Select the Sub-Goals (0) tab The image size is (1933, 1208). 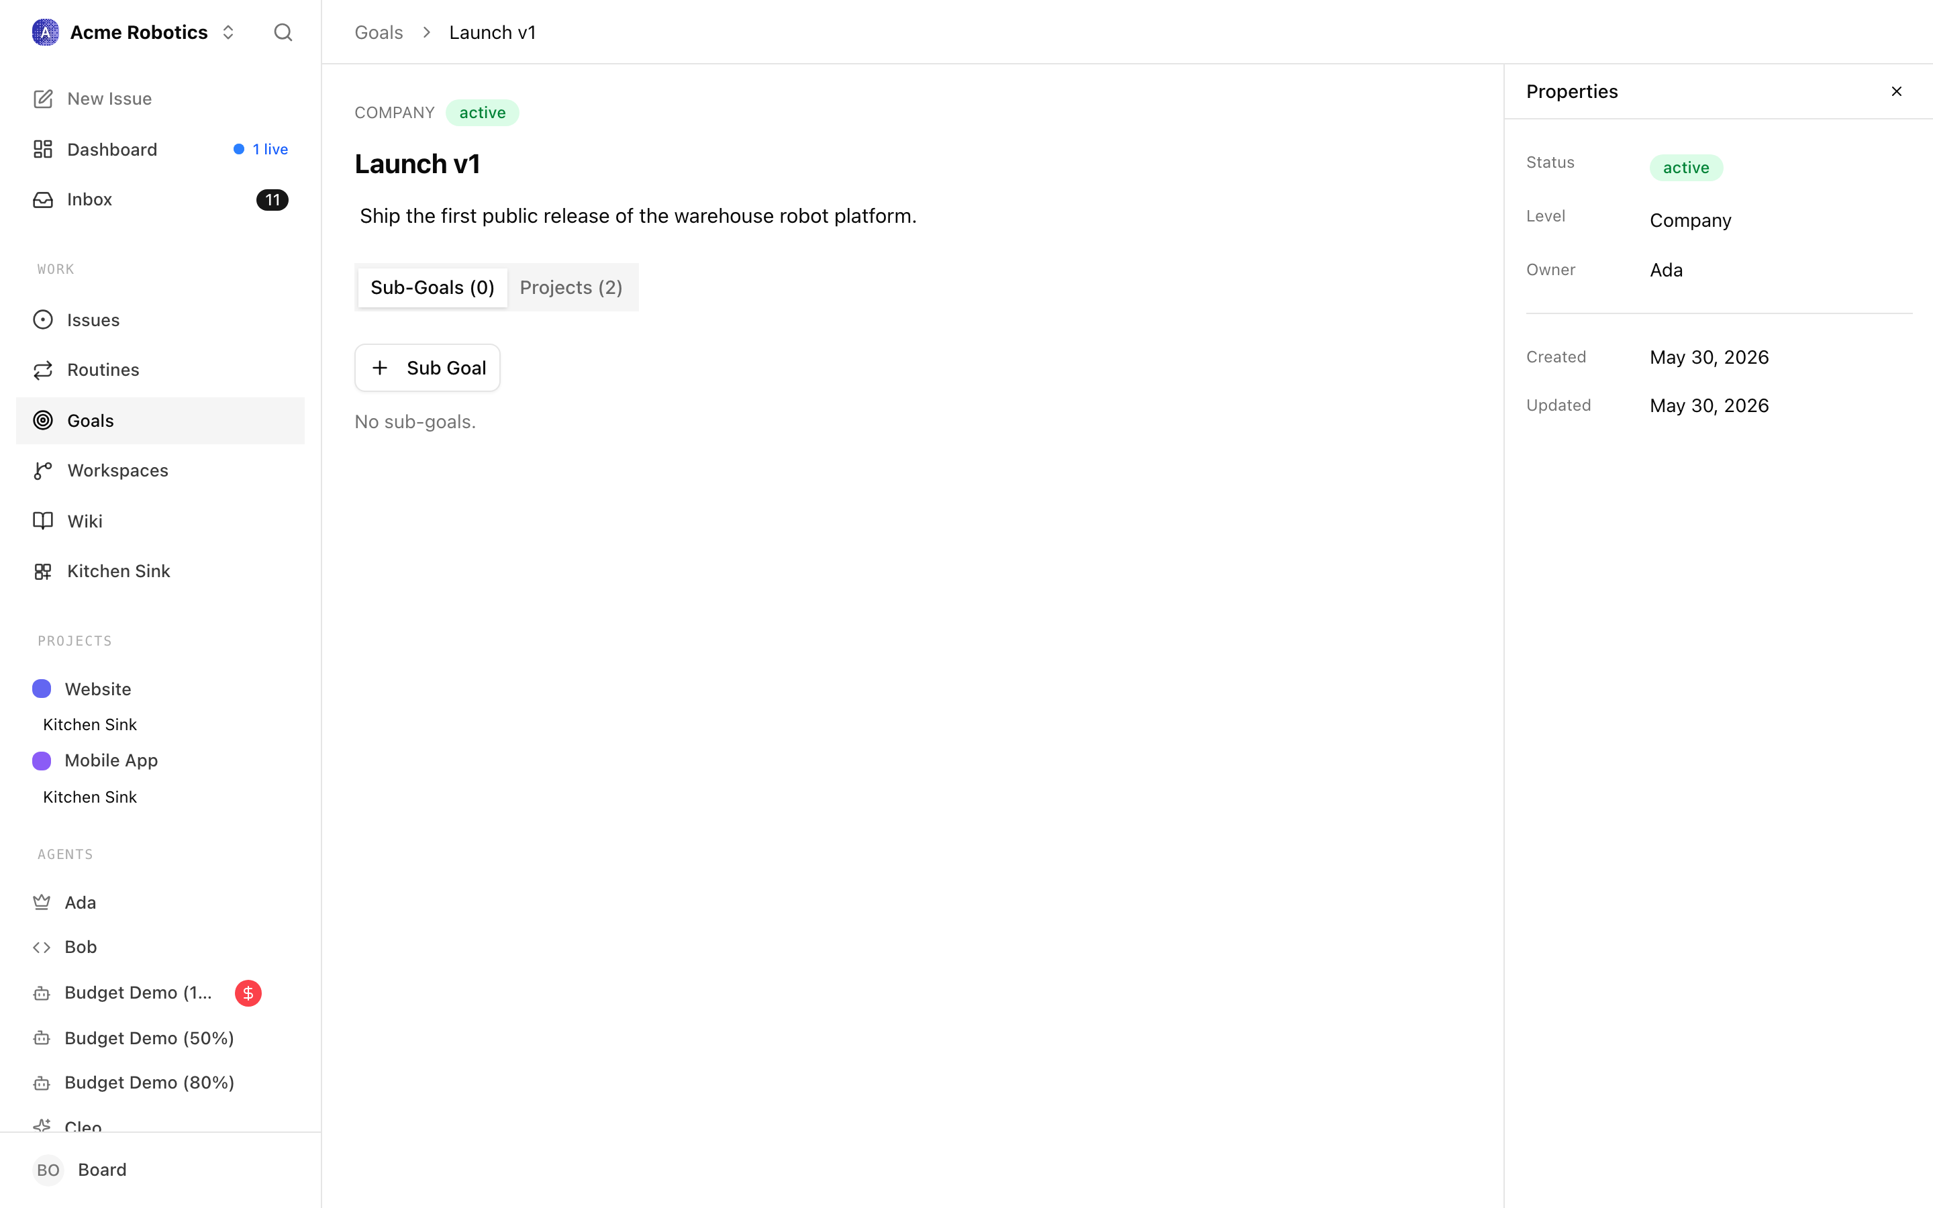point(432,288)
